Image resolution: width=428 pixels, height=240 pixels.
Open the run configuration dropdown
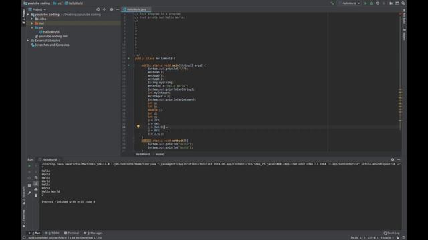(x=350, y=3)
